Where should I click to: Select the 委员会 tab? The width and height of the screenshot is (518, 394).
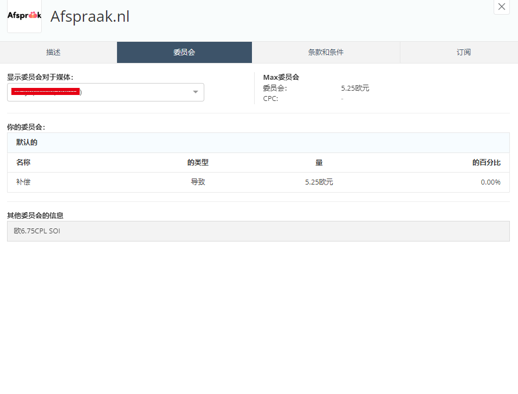184,52
